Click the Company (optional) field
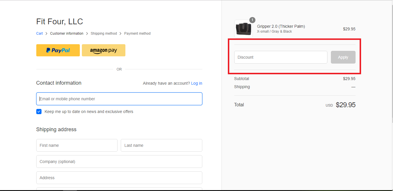The width and height of the screenshot is (393, 191). (x=119, y=162)
